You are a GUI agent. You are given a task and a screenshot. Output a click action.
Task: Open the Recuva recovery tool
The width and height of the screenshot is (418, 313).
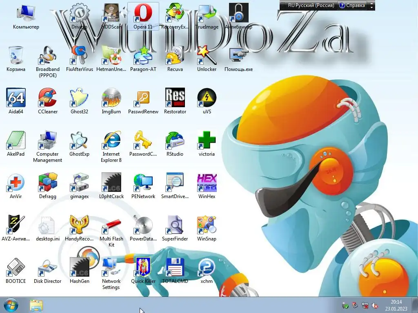(x=175, y=59)
